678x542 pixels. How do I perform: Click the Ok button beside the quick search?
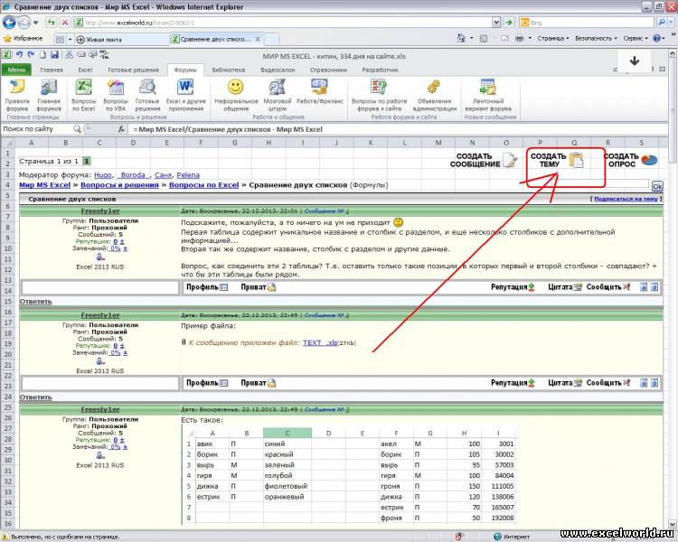coord(657,186)
